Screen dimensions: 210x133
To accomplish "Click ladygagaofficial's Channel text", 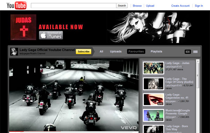I will tap(33, 54).
